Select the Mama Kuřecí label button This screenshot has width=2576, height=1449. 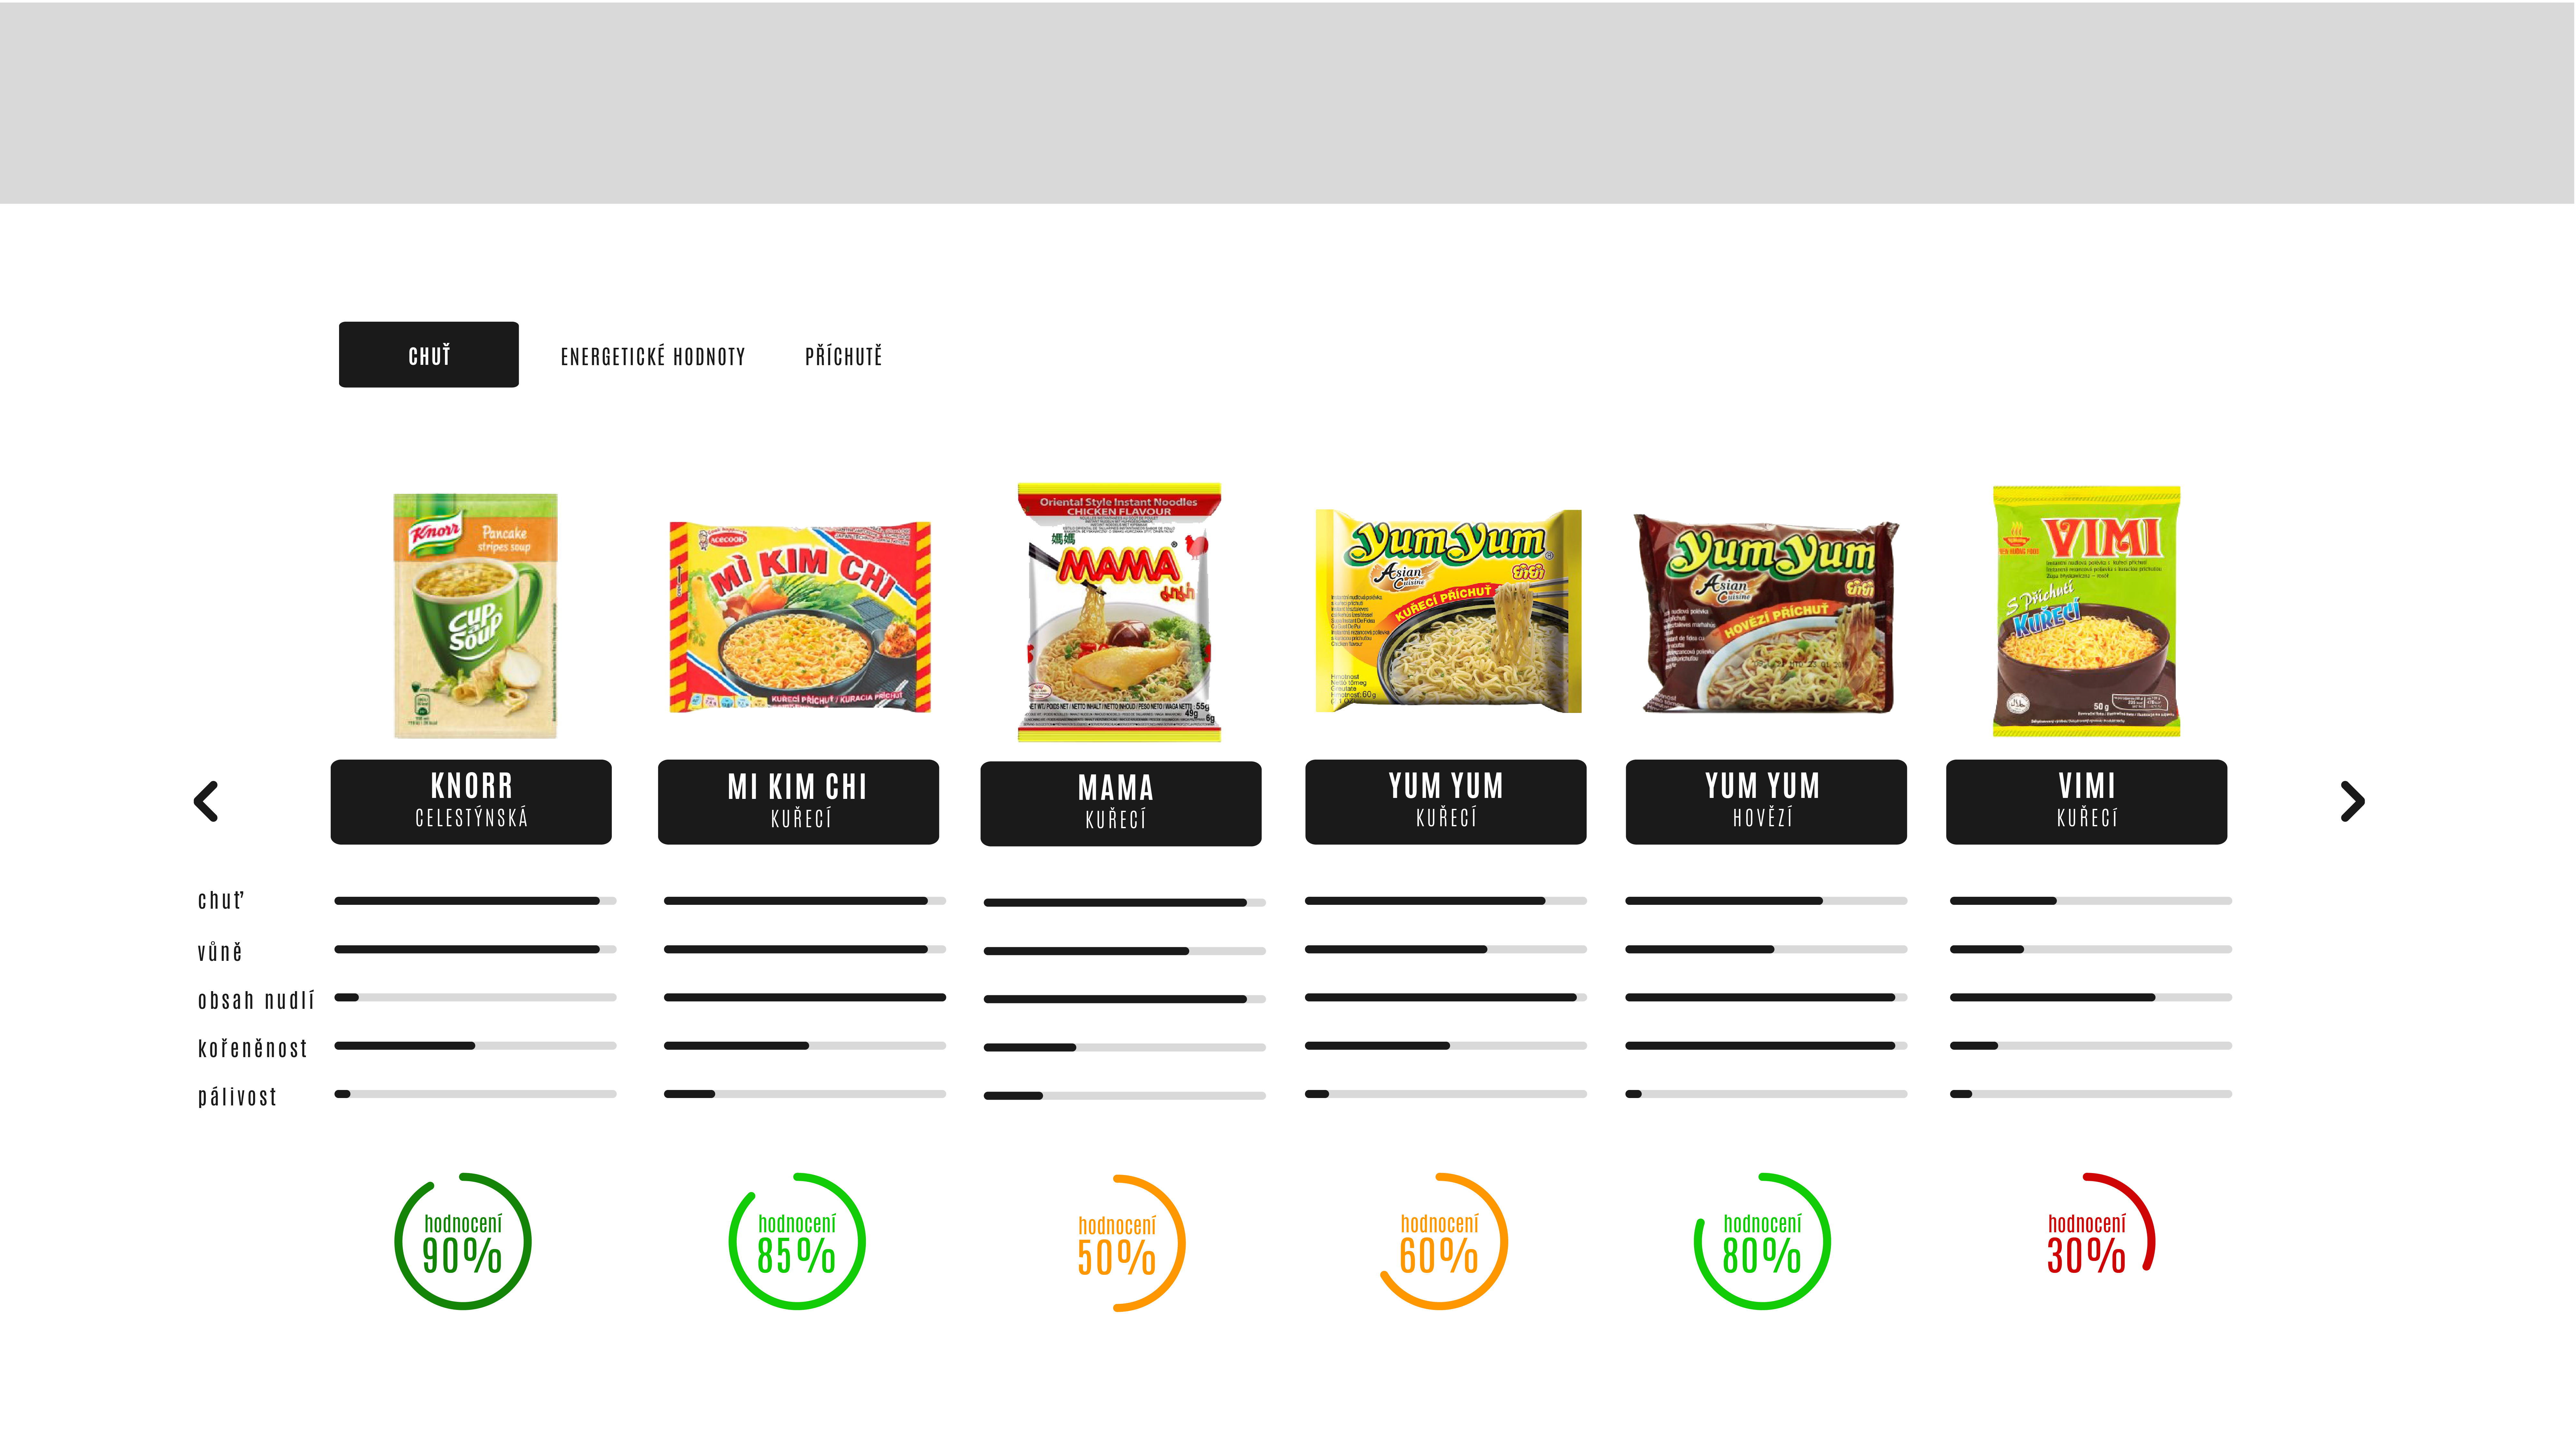(x=1120, y=803)
